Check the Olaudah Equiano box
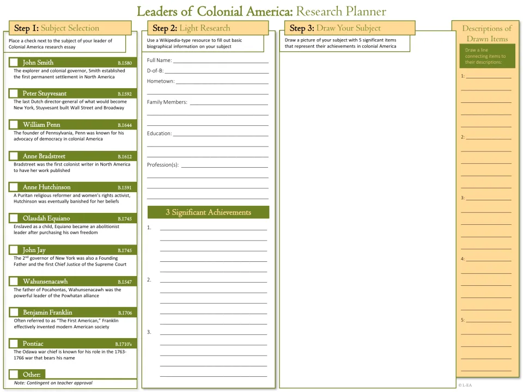This screenshot has height=392, width=523. coord(14,218)
